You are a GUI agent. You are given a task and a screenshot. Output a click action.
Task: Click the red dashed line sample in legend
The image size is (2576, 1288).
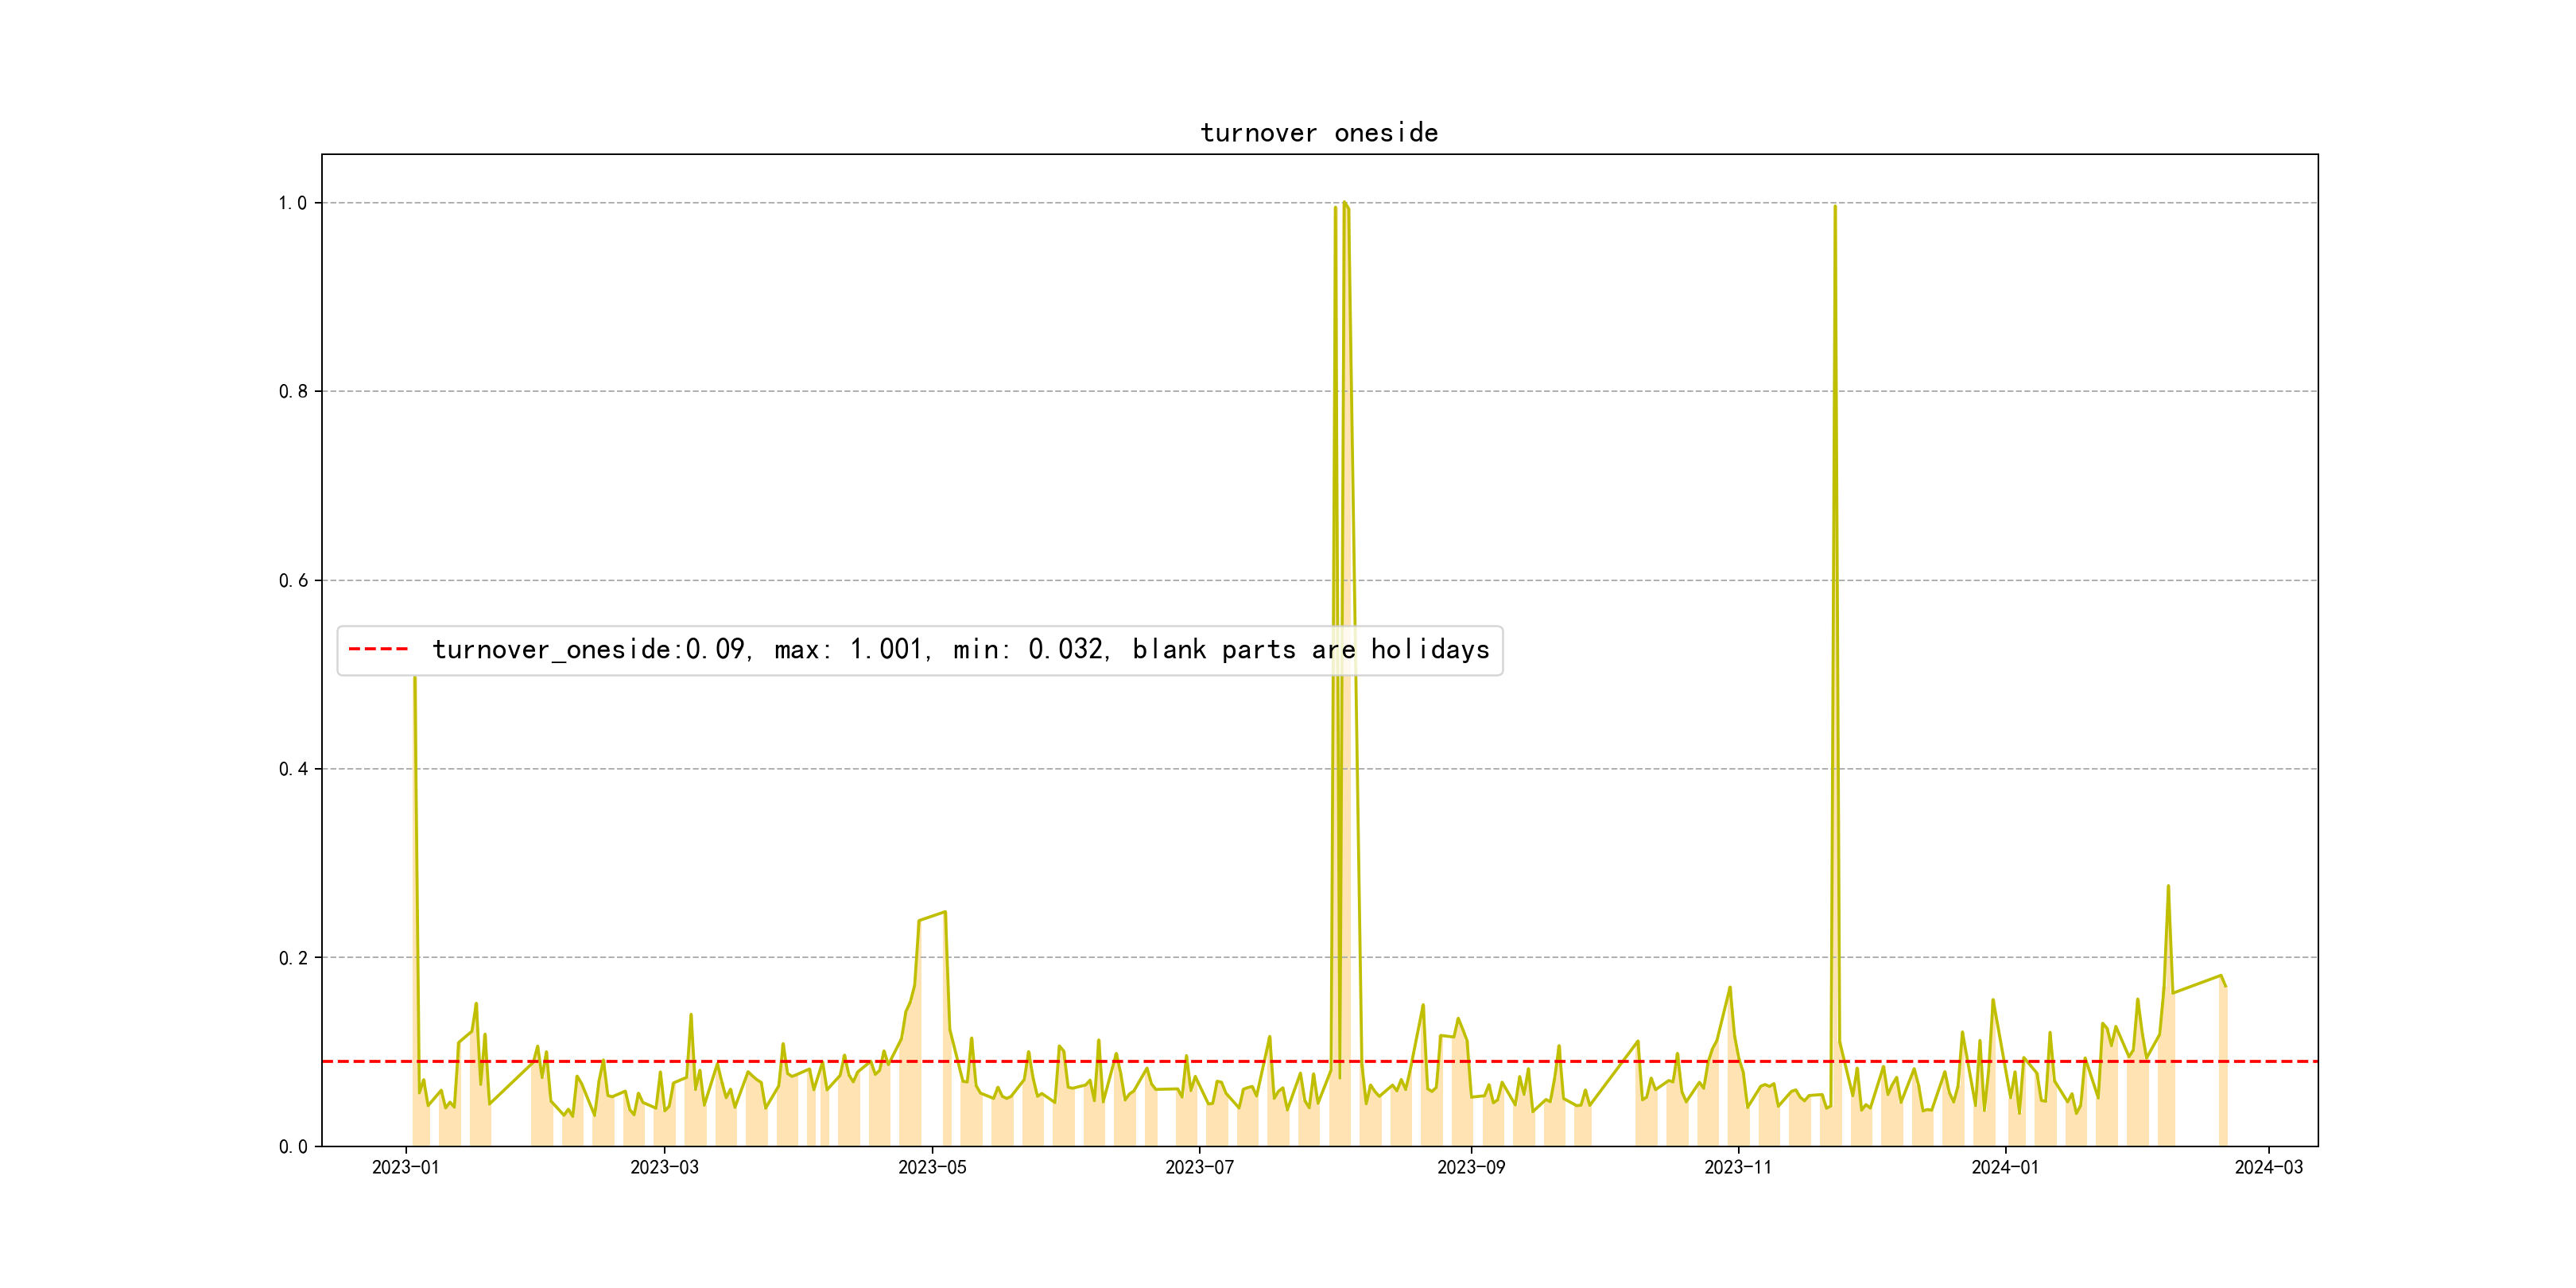378,650
